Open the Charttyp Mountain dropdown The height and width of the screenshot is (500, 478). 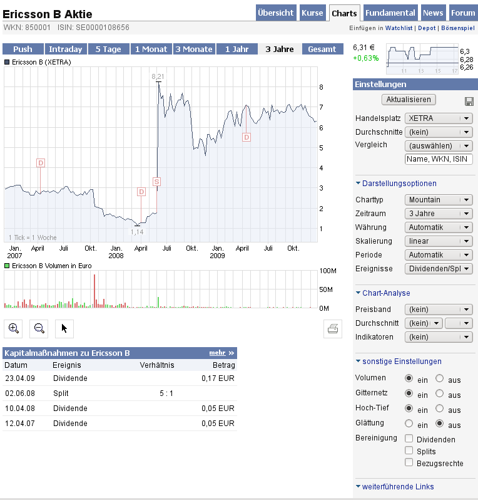pyautogui.click(x=439, y=200)
